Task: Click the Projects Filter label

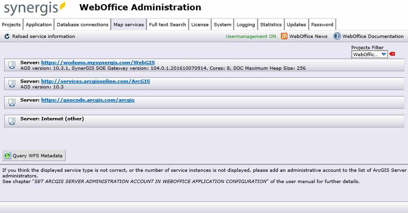Action: [x=367, y=48]
